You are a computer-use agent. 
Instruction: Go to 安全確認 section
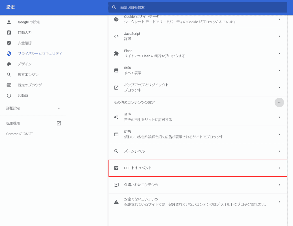[25, 43]
